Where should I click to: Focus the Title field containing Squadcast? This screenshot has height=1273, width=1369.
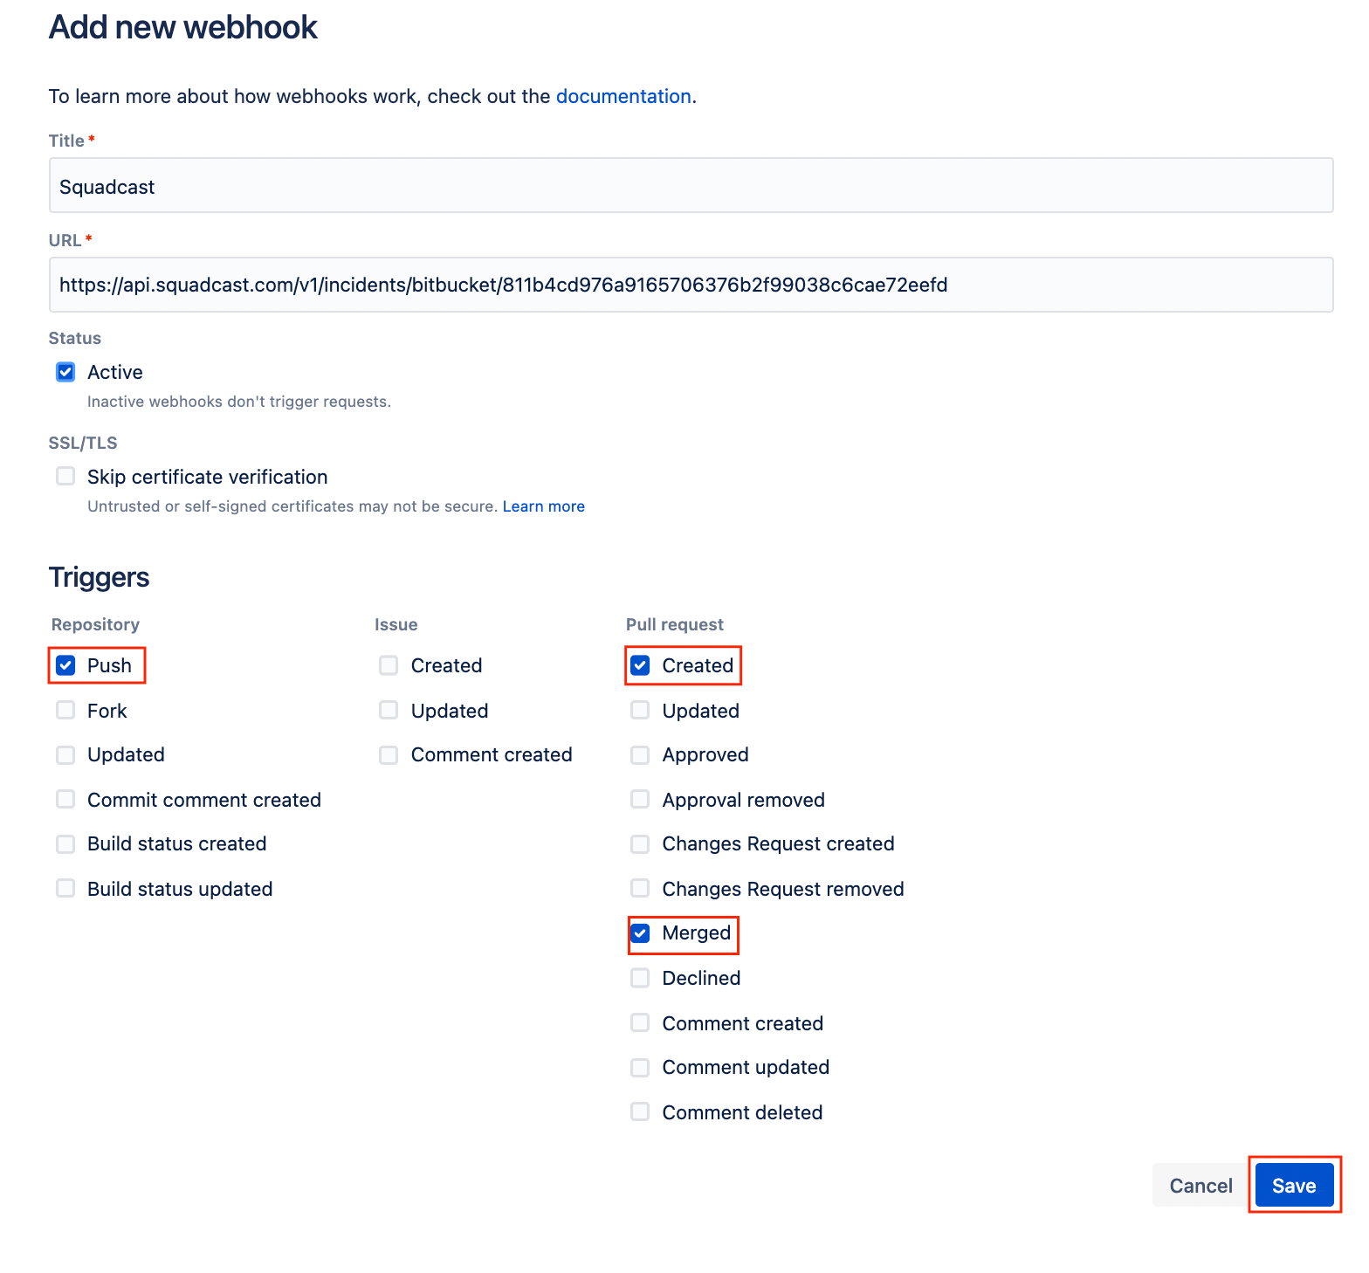tap(691, 185)
